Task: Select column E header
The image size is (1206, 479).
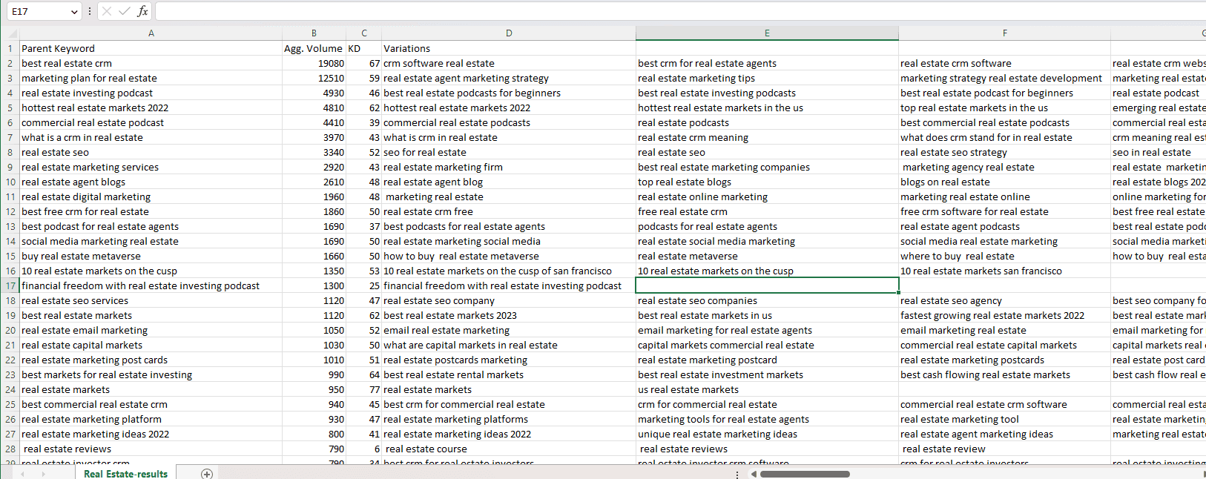Action: coord(767,33)
